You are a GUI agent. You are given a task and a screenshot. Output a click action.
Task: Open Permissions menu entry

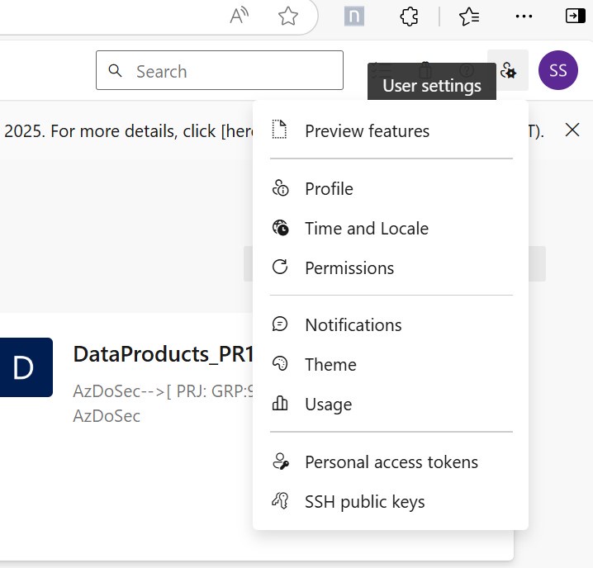click(x=391, y=268)
